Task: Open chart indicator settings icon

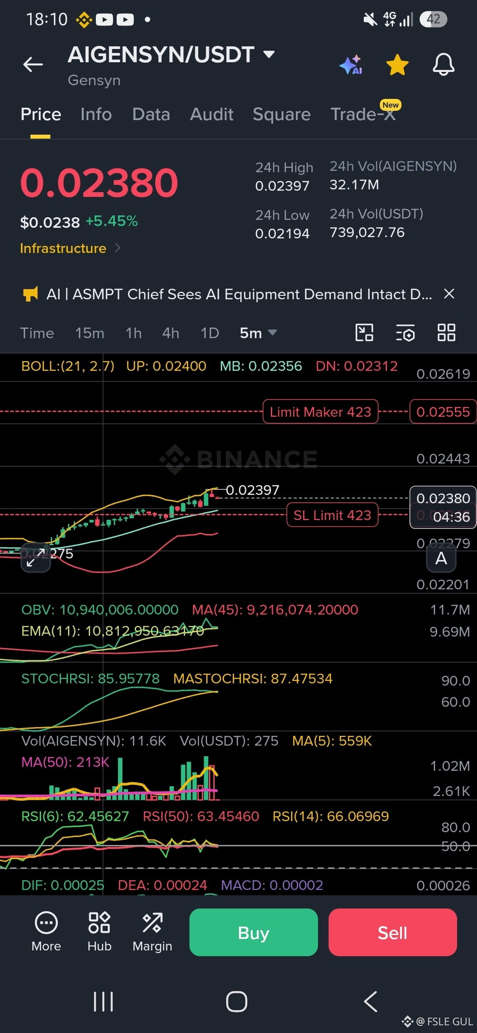Action: point(405,332)
